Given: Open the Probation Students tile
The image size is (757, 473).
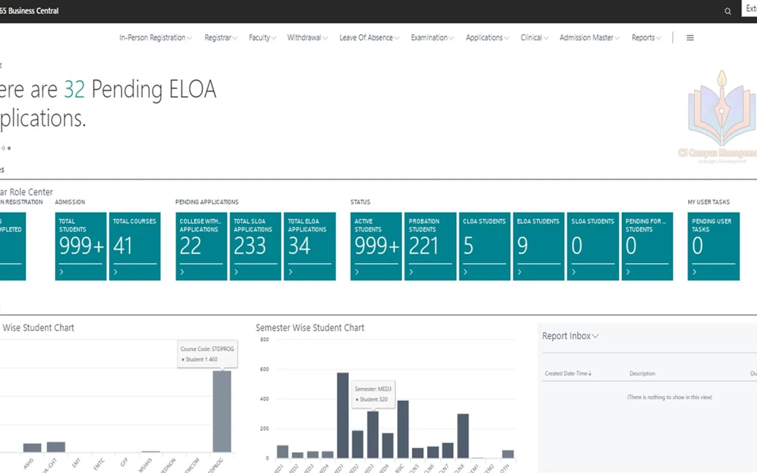Looking at the screenshot, I should 431,246.
